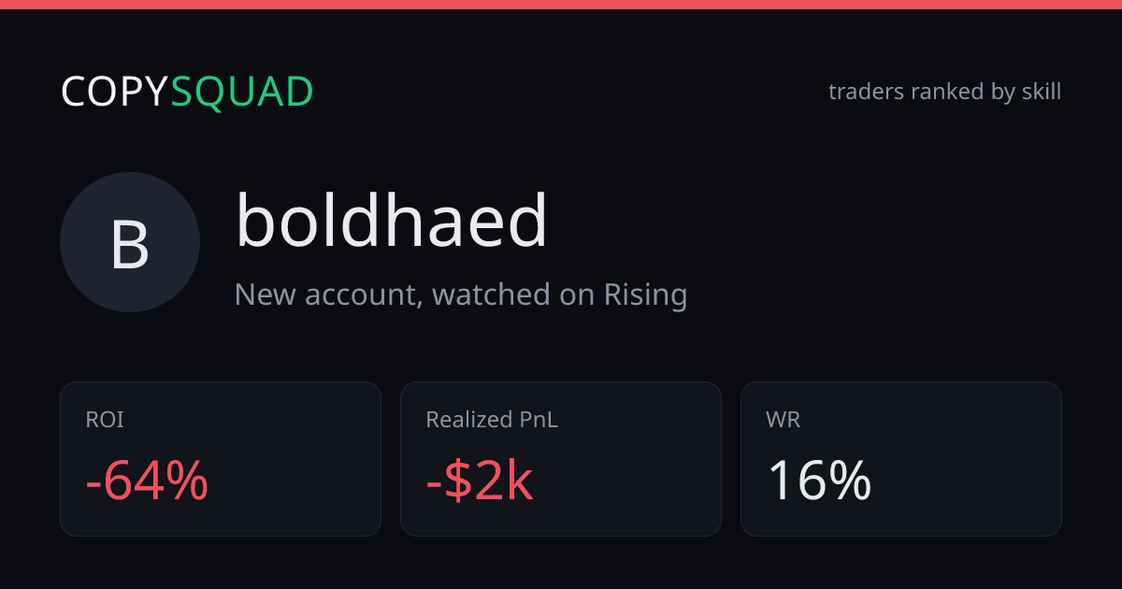This screenshot has height=589, width=1122.
Task: Open the WR stat card
Action: (x=901, y=459)
